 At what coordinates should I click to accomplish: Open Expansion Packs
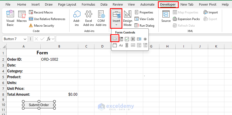coord(186,19)
